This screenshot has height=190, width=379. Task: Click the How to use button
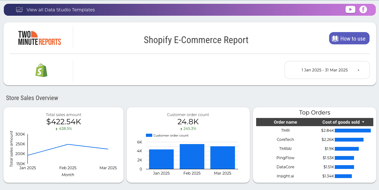click(349, 38)
